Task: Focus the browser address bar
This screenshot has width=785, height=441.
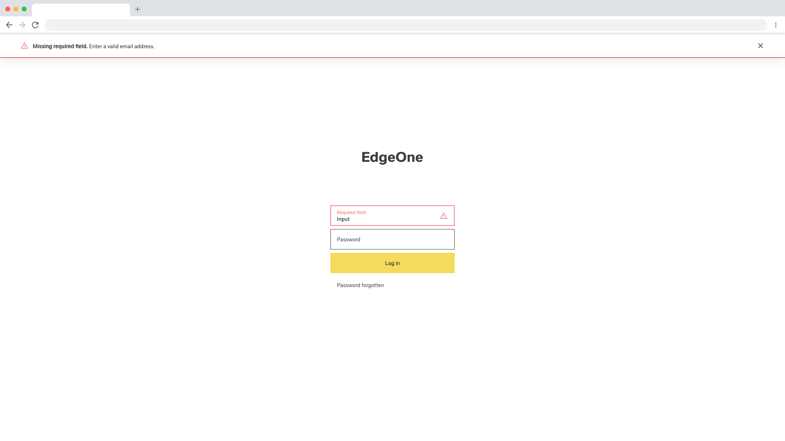Action: (x=406, y=25)
